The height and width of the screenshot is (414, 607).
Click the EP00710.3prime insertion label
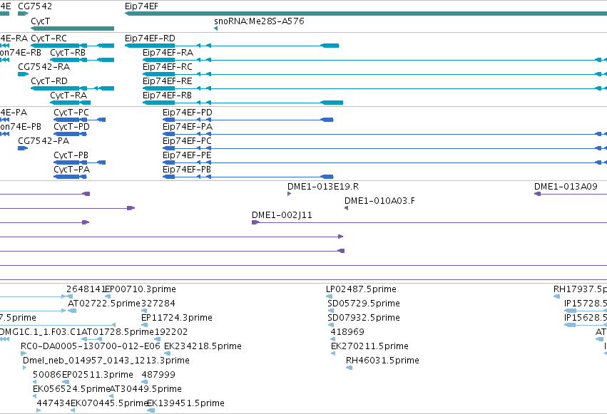click(x=141, y=289)
